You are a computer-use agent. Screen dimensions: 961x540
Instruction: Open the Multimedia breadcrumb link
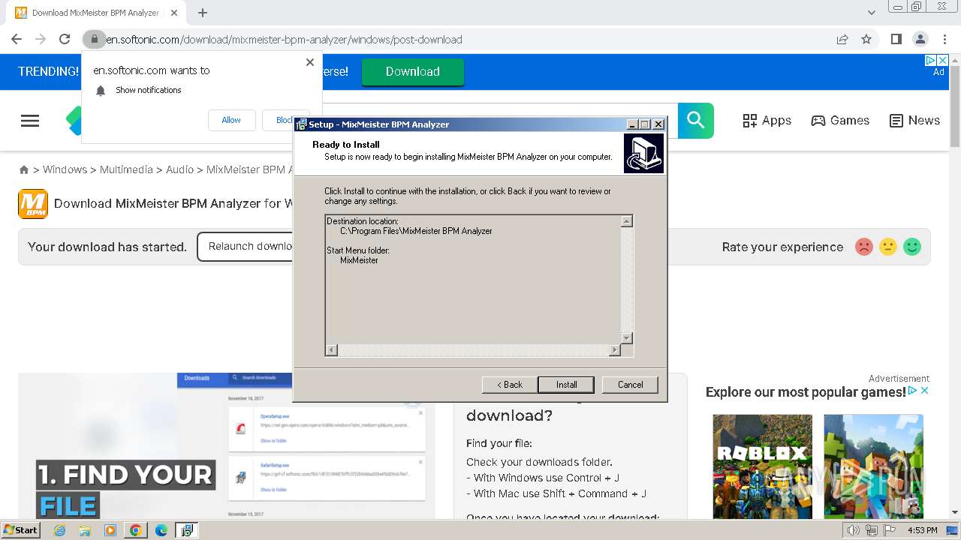[x=126, y=169]
